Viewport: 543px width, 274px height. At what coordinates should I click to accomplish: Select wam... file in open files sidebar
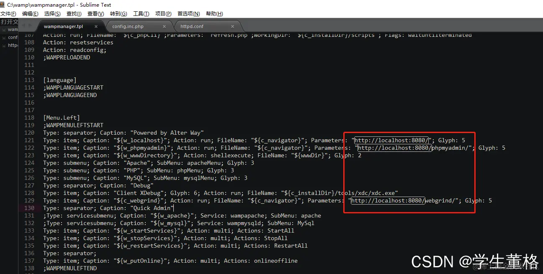click(13, 30)
